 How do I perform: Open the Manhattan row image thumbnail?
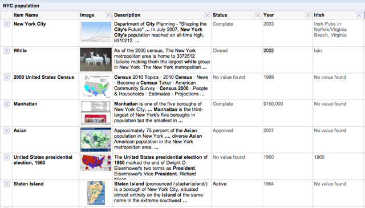pyautogui.click(x=96, y=113)
